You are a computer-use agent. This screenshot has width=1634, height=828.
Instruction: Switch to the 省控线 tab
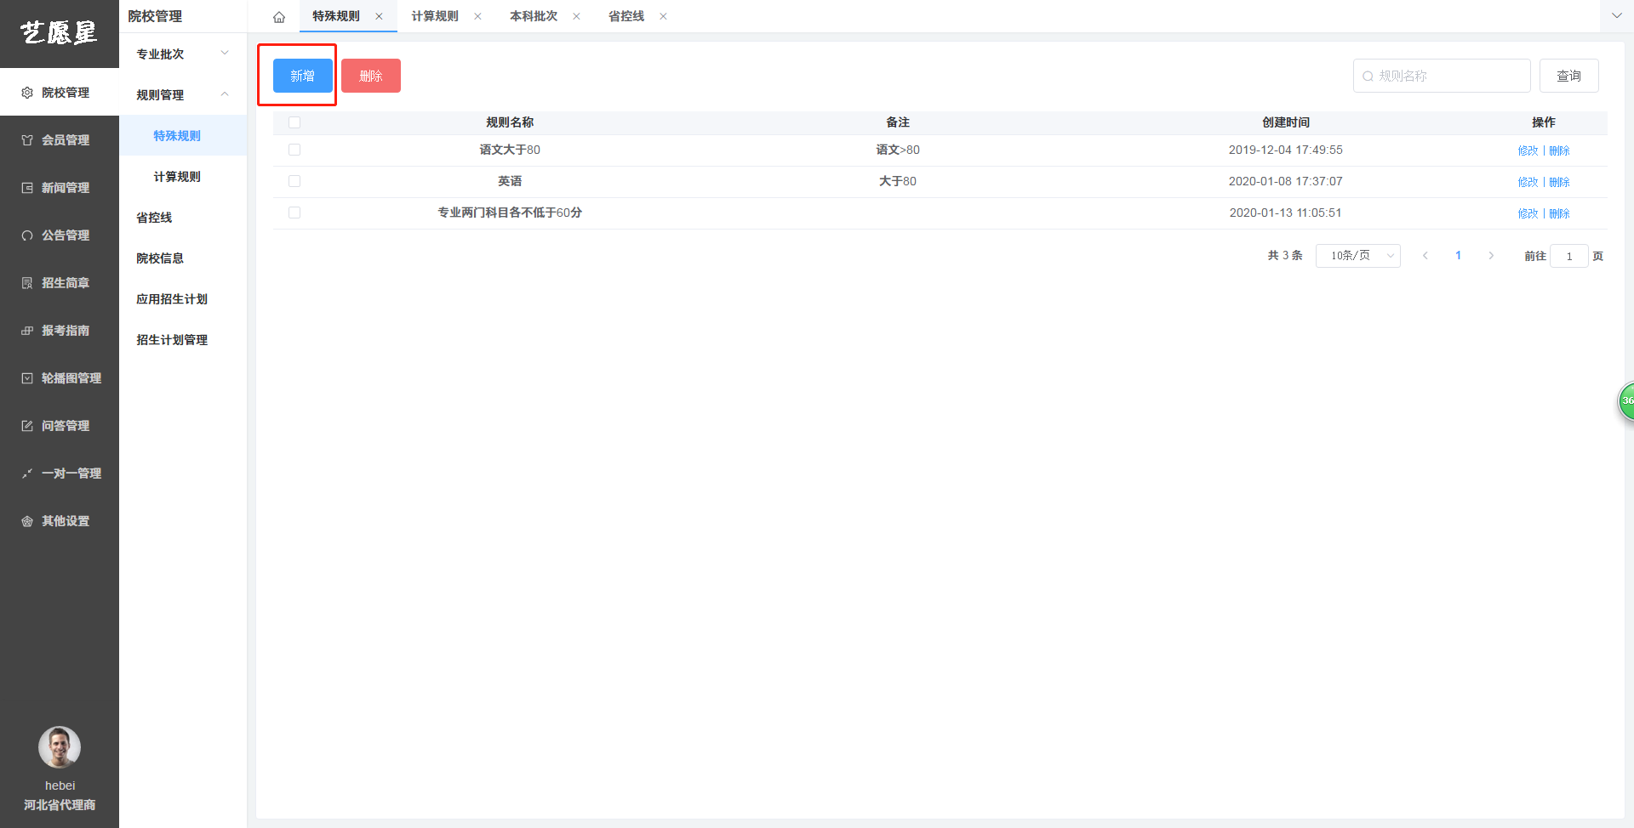click(x=626, y=16)
